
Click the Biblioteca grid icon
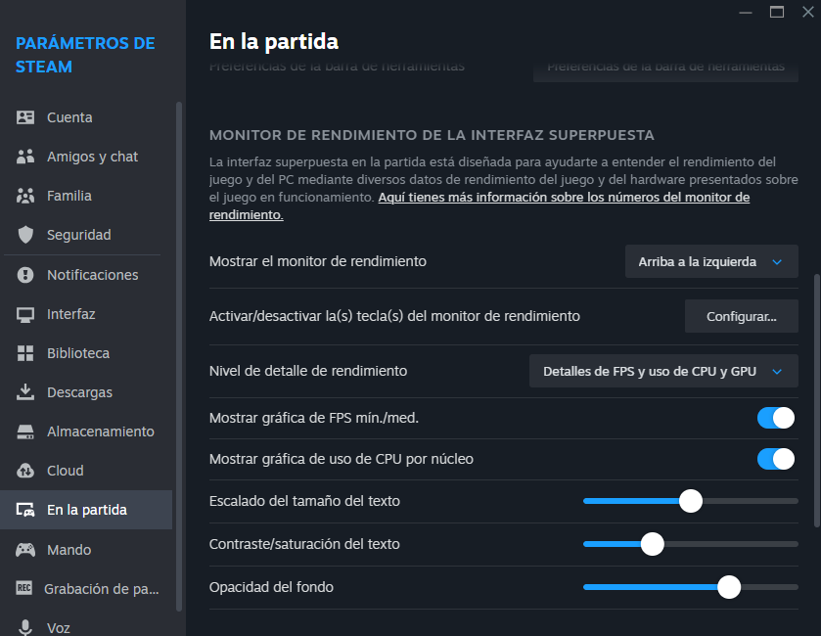coord(25,353)
